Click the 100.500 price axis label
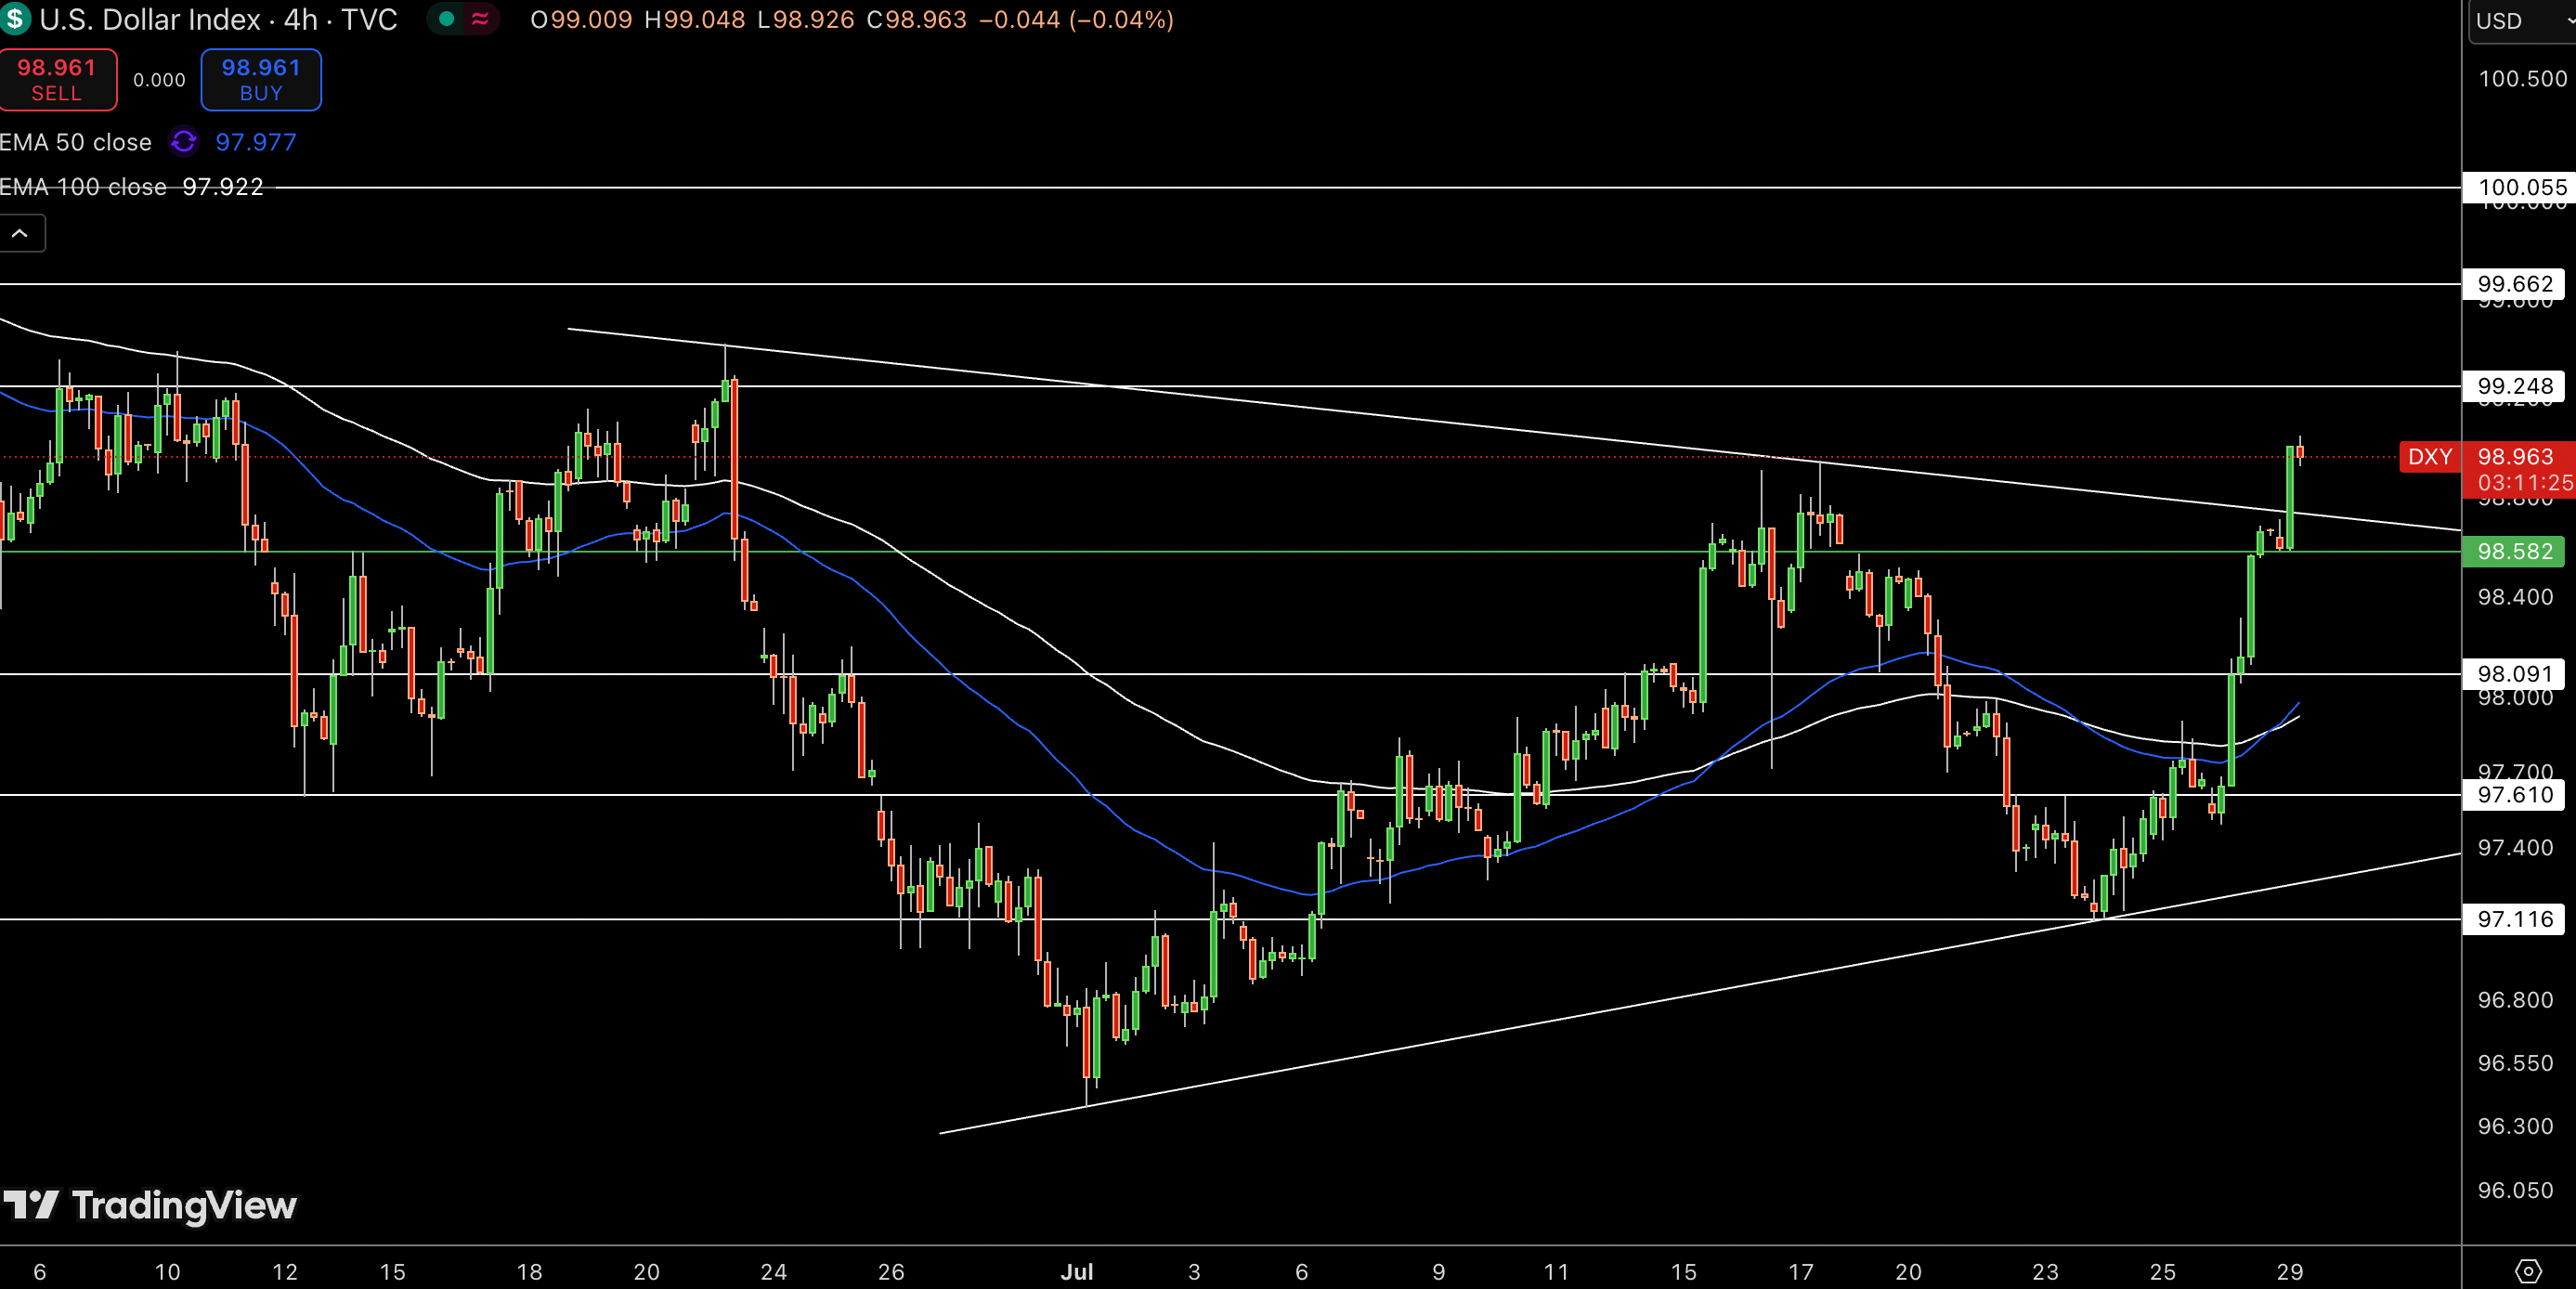2576x1289 pixels. click(2522, 79)
